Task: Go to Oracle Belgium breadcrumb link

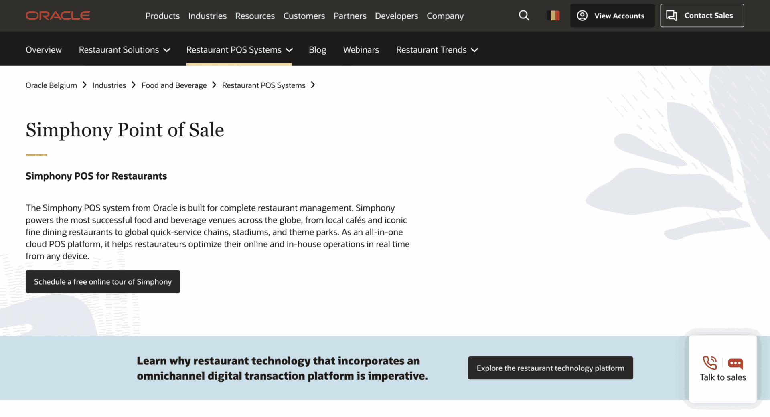Action: [51, 85]
